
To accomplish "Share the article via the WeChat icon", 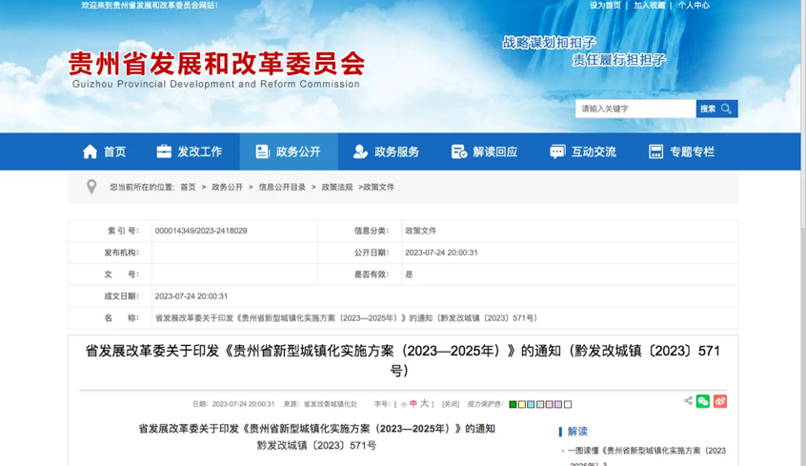I will (703, 401).
